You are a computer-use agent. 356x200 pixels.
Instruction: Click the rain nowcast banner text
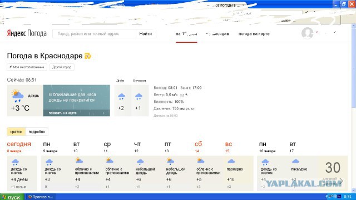[72, 97]
